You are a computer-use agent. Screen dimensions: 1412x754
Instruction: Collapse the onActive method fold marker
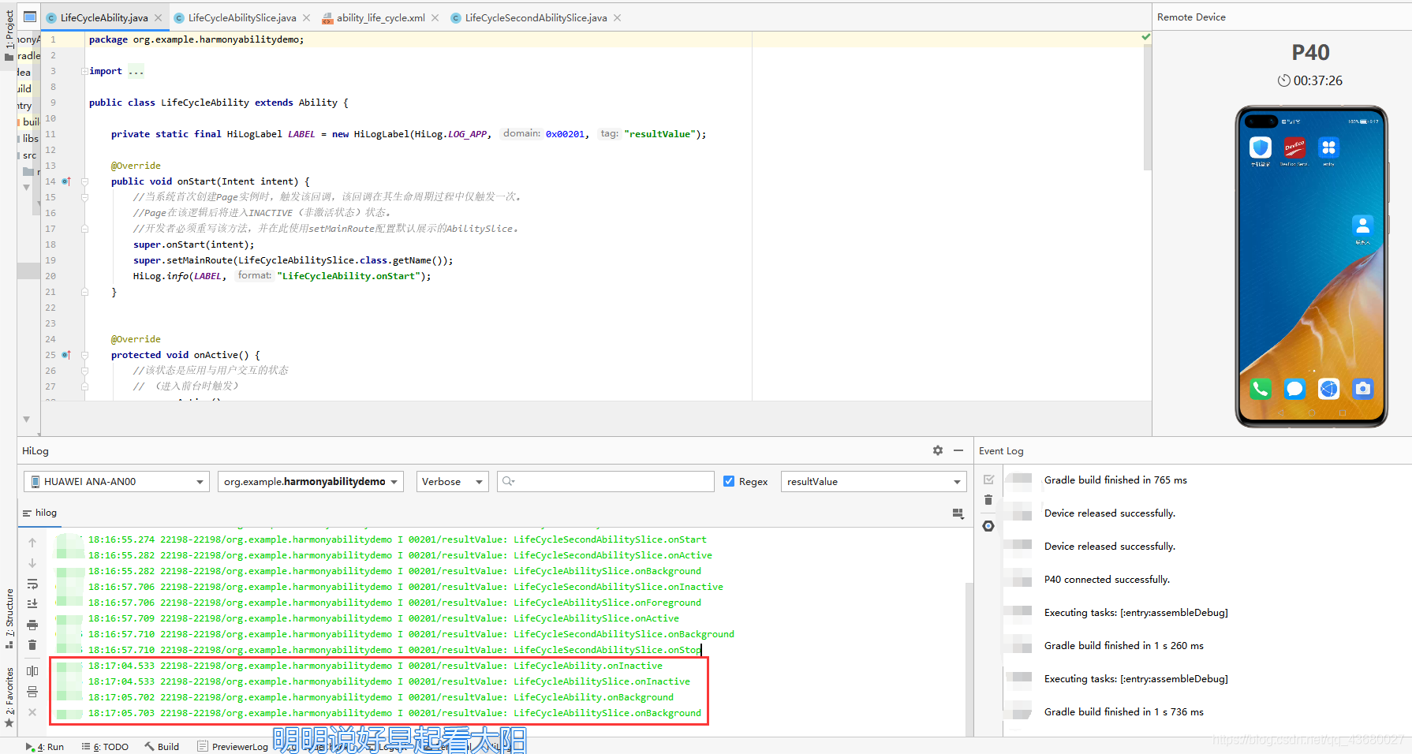pos(84,355)
